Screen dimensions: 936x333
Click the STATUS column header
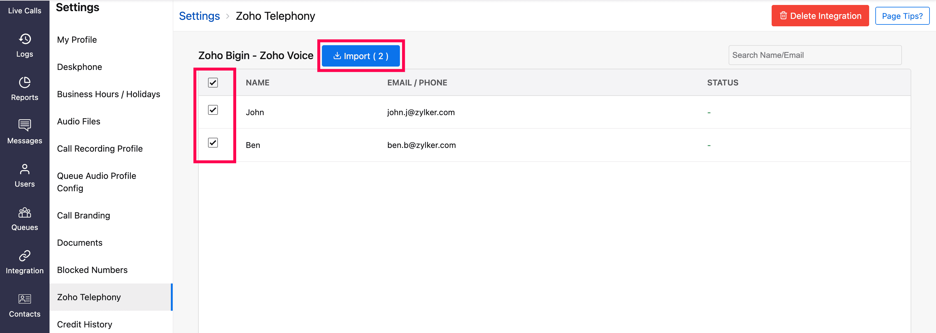pos(723,82)
